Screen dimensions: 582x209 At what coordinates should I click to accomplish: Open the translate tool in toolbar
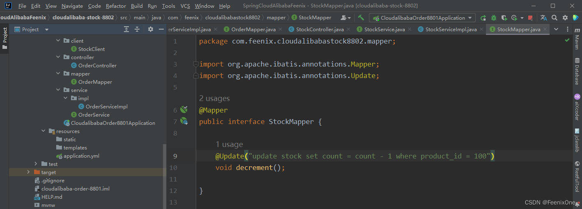(543, 18)
